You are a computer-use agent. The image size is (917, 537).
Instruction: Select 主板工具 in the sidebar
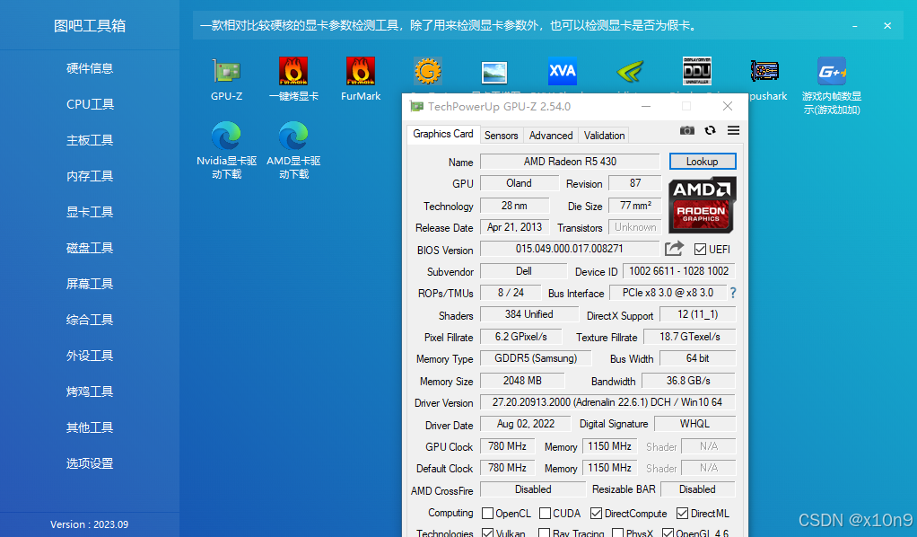(x=90, y=140)
